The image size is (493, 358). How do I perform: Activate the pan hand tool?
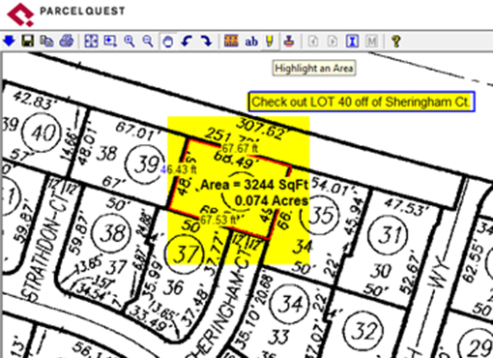pos(168,42)
